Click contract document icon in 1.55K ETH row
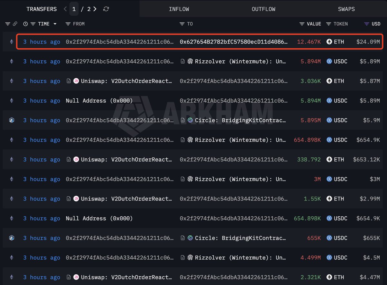Image resolution: width=387 pixels, height=285 pixels. (68, 199)
